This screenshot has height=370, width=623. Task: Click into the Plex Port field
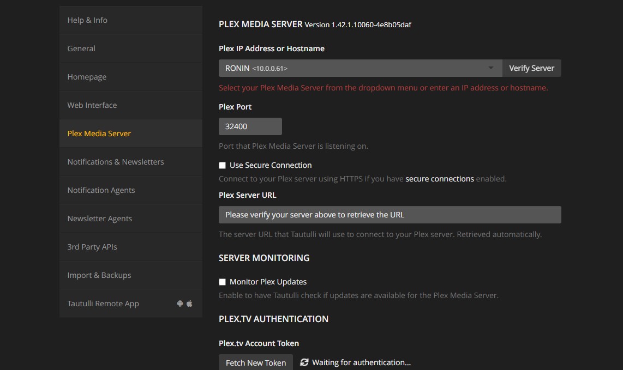click(250, 126)
